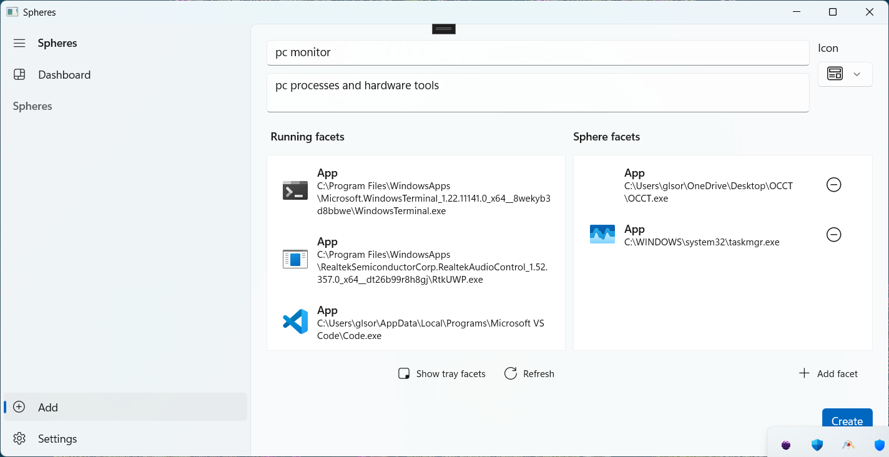Image resolution: width=889 pixels, height=457 pixels.
Task: Click the Sphere facets heading
Action: click(606, 137)
